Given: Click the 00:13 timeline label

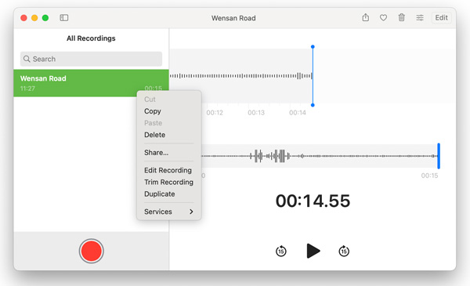Looking at the screenshot, I should (256, 113).
